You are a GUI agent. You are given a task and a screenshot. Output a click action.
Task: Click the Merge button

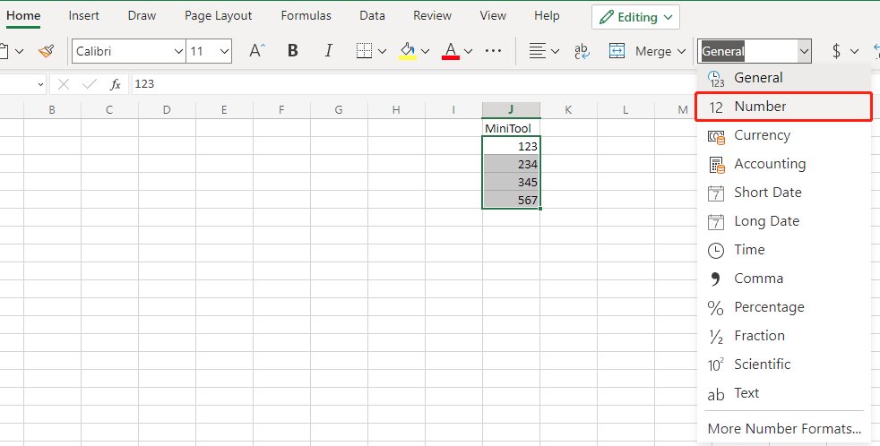pyautogui.click(x=641, y=51)
